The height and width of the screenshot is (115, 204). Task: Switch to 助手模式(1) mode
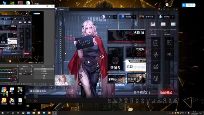[142, 93]
